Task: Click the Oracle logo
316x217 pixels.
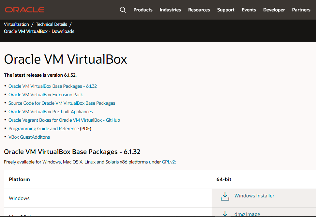Action: tap(24, 10)
